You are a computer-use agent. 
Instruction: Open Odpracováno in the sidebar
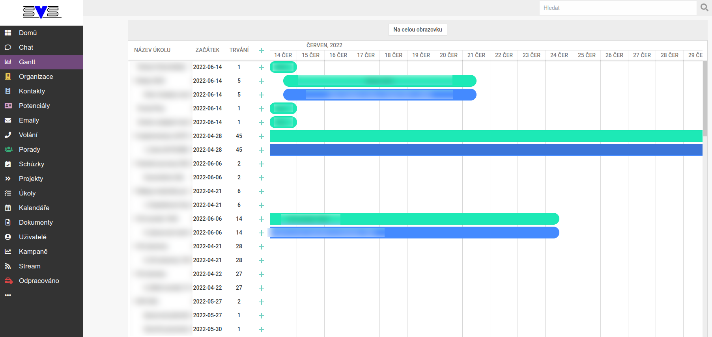tap(39, 281)
